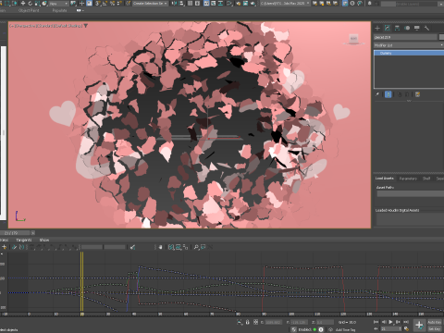Switch to the Parameters tab
This screenshot has width=444, height=333.
408,179
